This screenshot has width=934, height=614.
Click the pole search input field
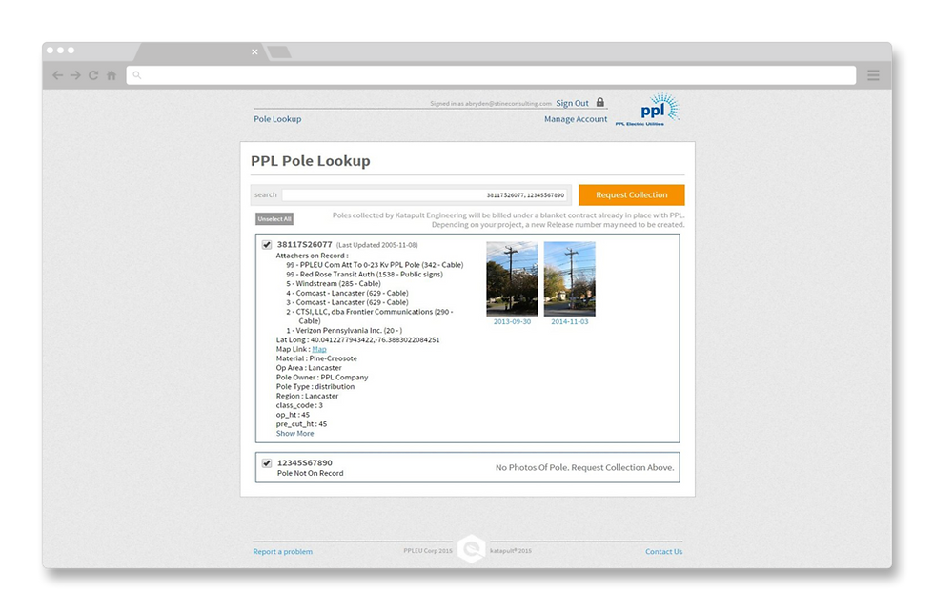(x=425, y=194)
